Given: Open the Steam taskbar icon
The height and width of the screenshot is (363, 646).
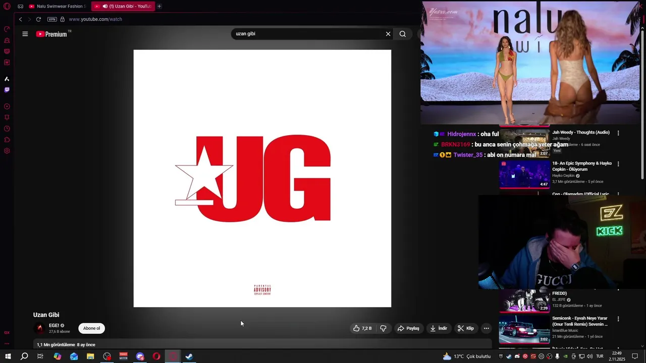Looking at the screenshot, I should (189, 356).
